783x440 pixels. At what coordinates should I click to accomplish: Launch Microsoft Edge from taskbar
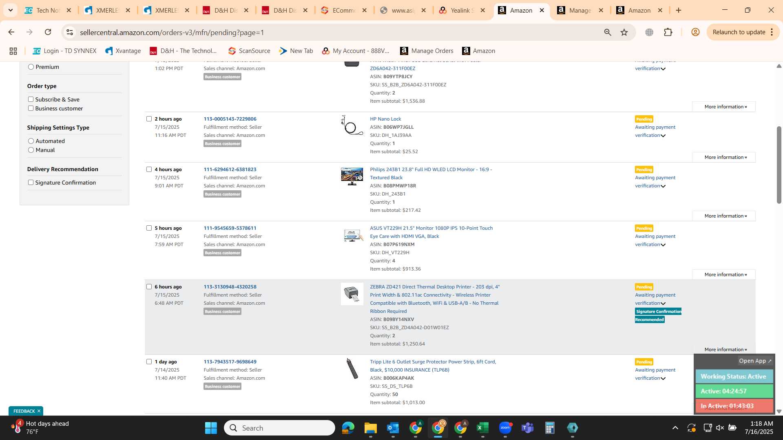(x=348, y=428)
